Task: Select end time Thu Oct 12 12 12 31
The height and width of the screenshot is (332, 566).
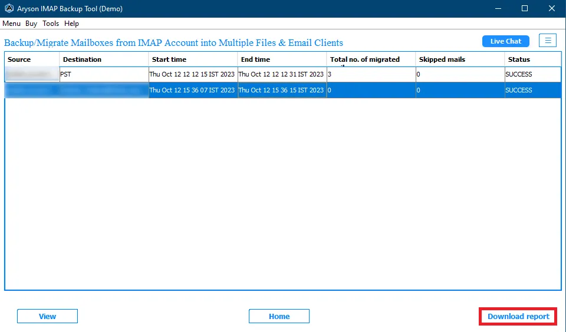Action: pos(282,74)
